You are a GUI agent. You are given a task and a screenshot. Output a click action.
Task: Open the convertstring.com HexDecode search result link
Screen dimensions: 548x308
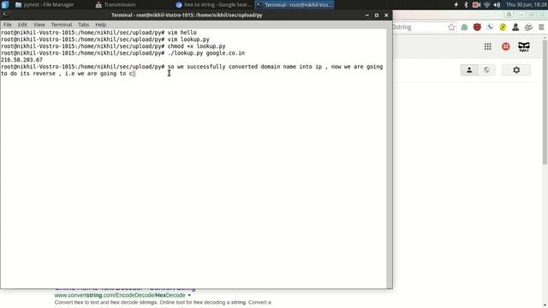click(x=120, y=295)
